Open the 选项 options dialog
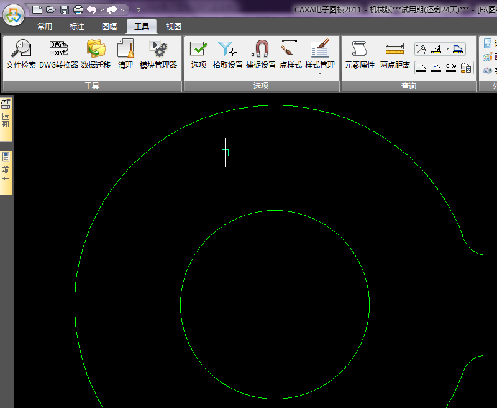The width and height of the screenshot is (497, 408). (x=199, y=54)
